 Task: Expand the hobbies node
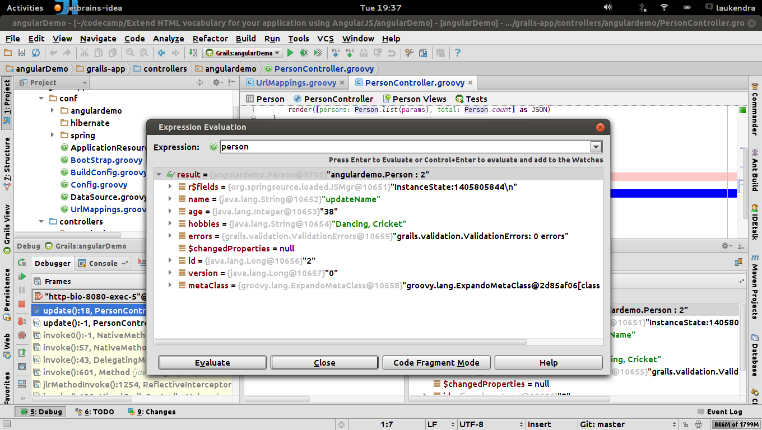(x=170, y=224)
